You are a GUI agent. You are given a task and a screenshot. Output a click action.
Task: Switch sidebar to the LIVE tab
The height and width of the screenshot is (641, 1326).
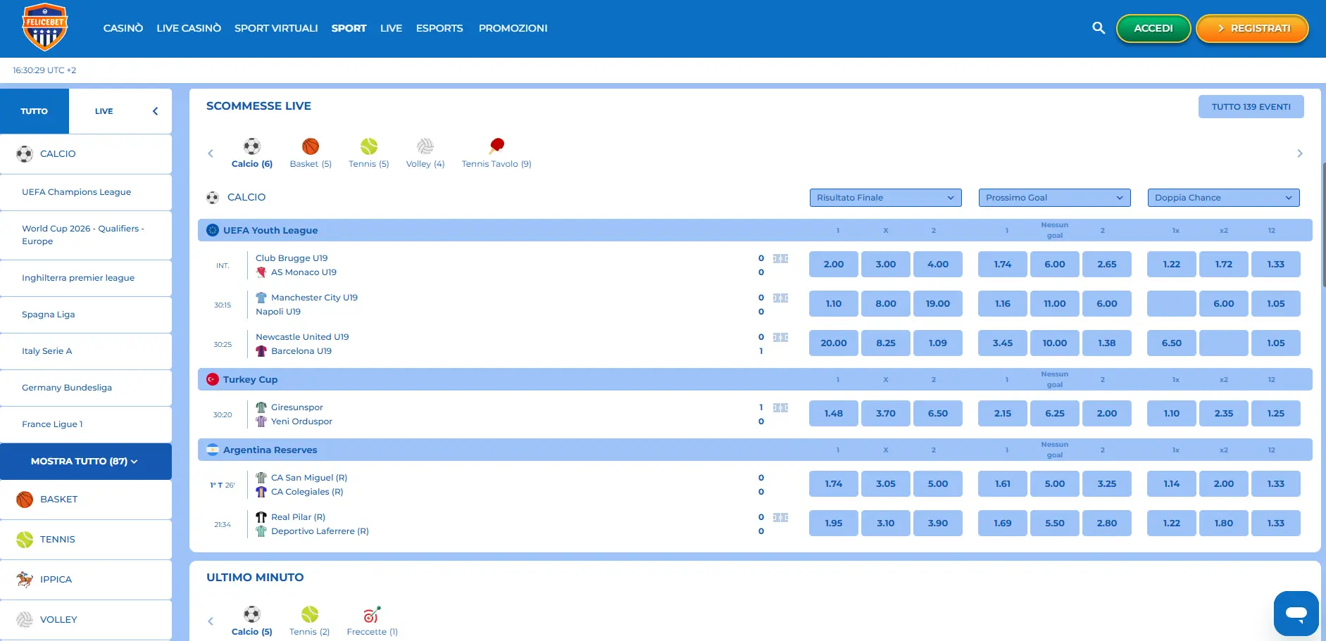(104, 111)
